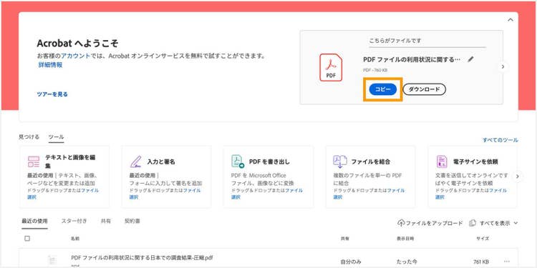Image resolution: width=537 pixels, height=268 pixels.
Task: Sort by the 名前 column header
Action: 75,239
